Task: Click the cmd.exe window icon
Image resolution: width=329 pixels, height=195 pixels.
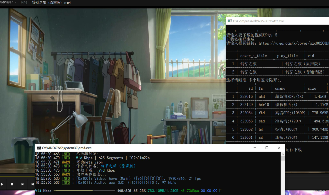Action: pyautogui.click(x=39, y=148)
